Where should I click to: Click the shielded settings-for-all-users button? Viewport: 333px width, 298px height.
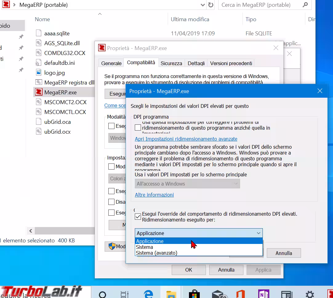(x=115, y=246)
